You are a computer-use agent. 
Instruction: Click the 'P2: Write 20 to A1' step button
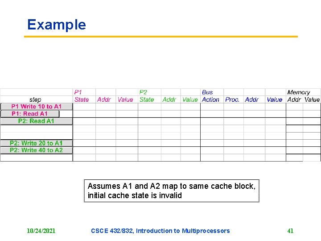pos(37,143)
